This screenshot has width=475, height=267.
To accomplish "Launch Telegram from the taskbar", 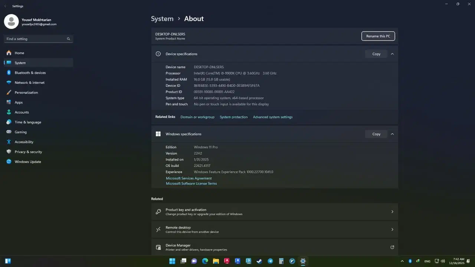I will pos(270,261).
